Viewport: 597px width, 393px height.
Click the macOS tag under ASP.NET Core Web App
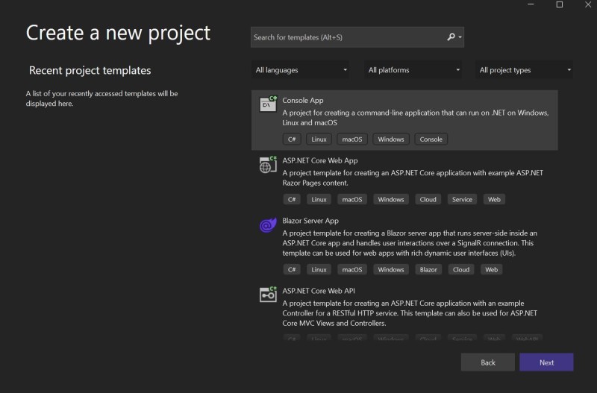click(x=351, y=199)
